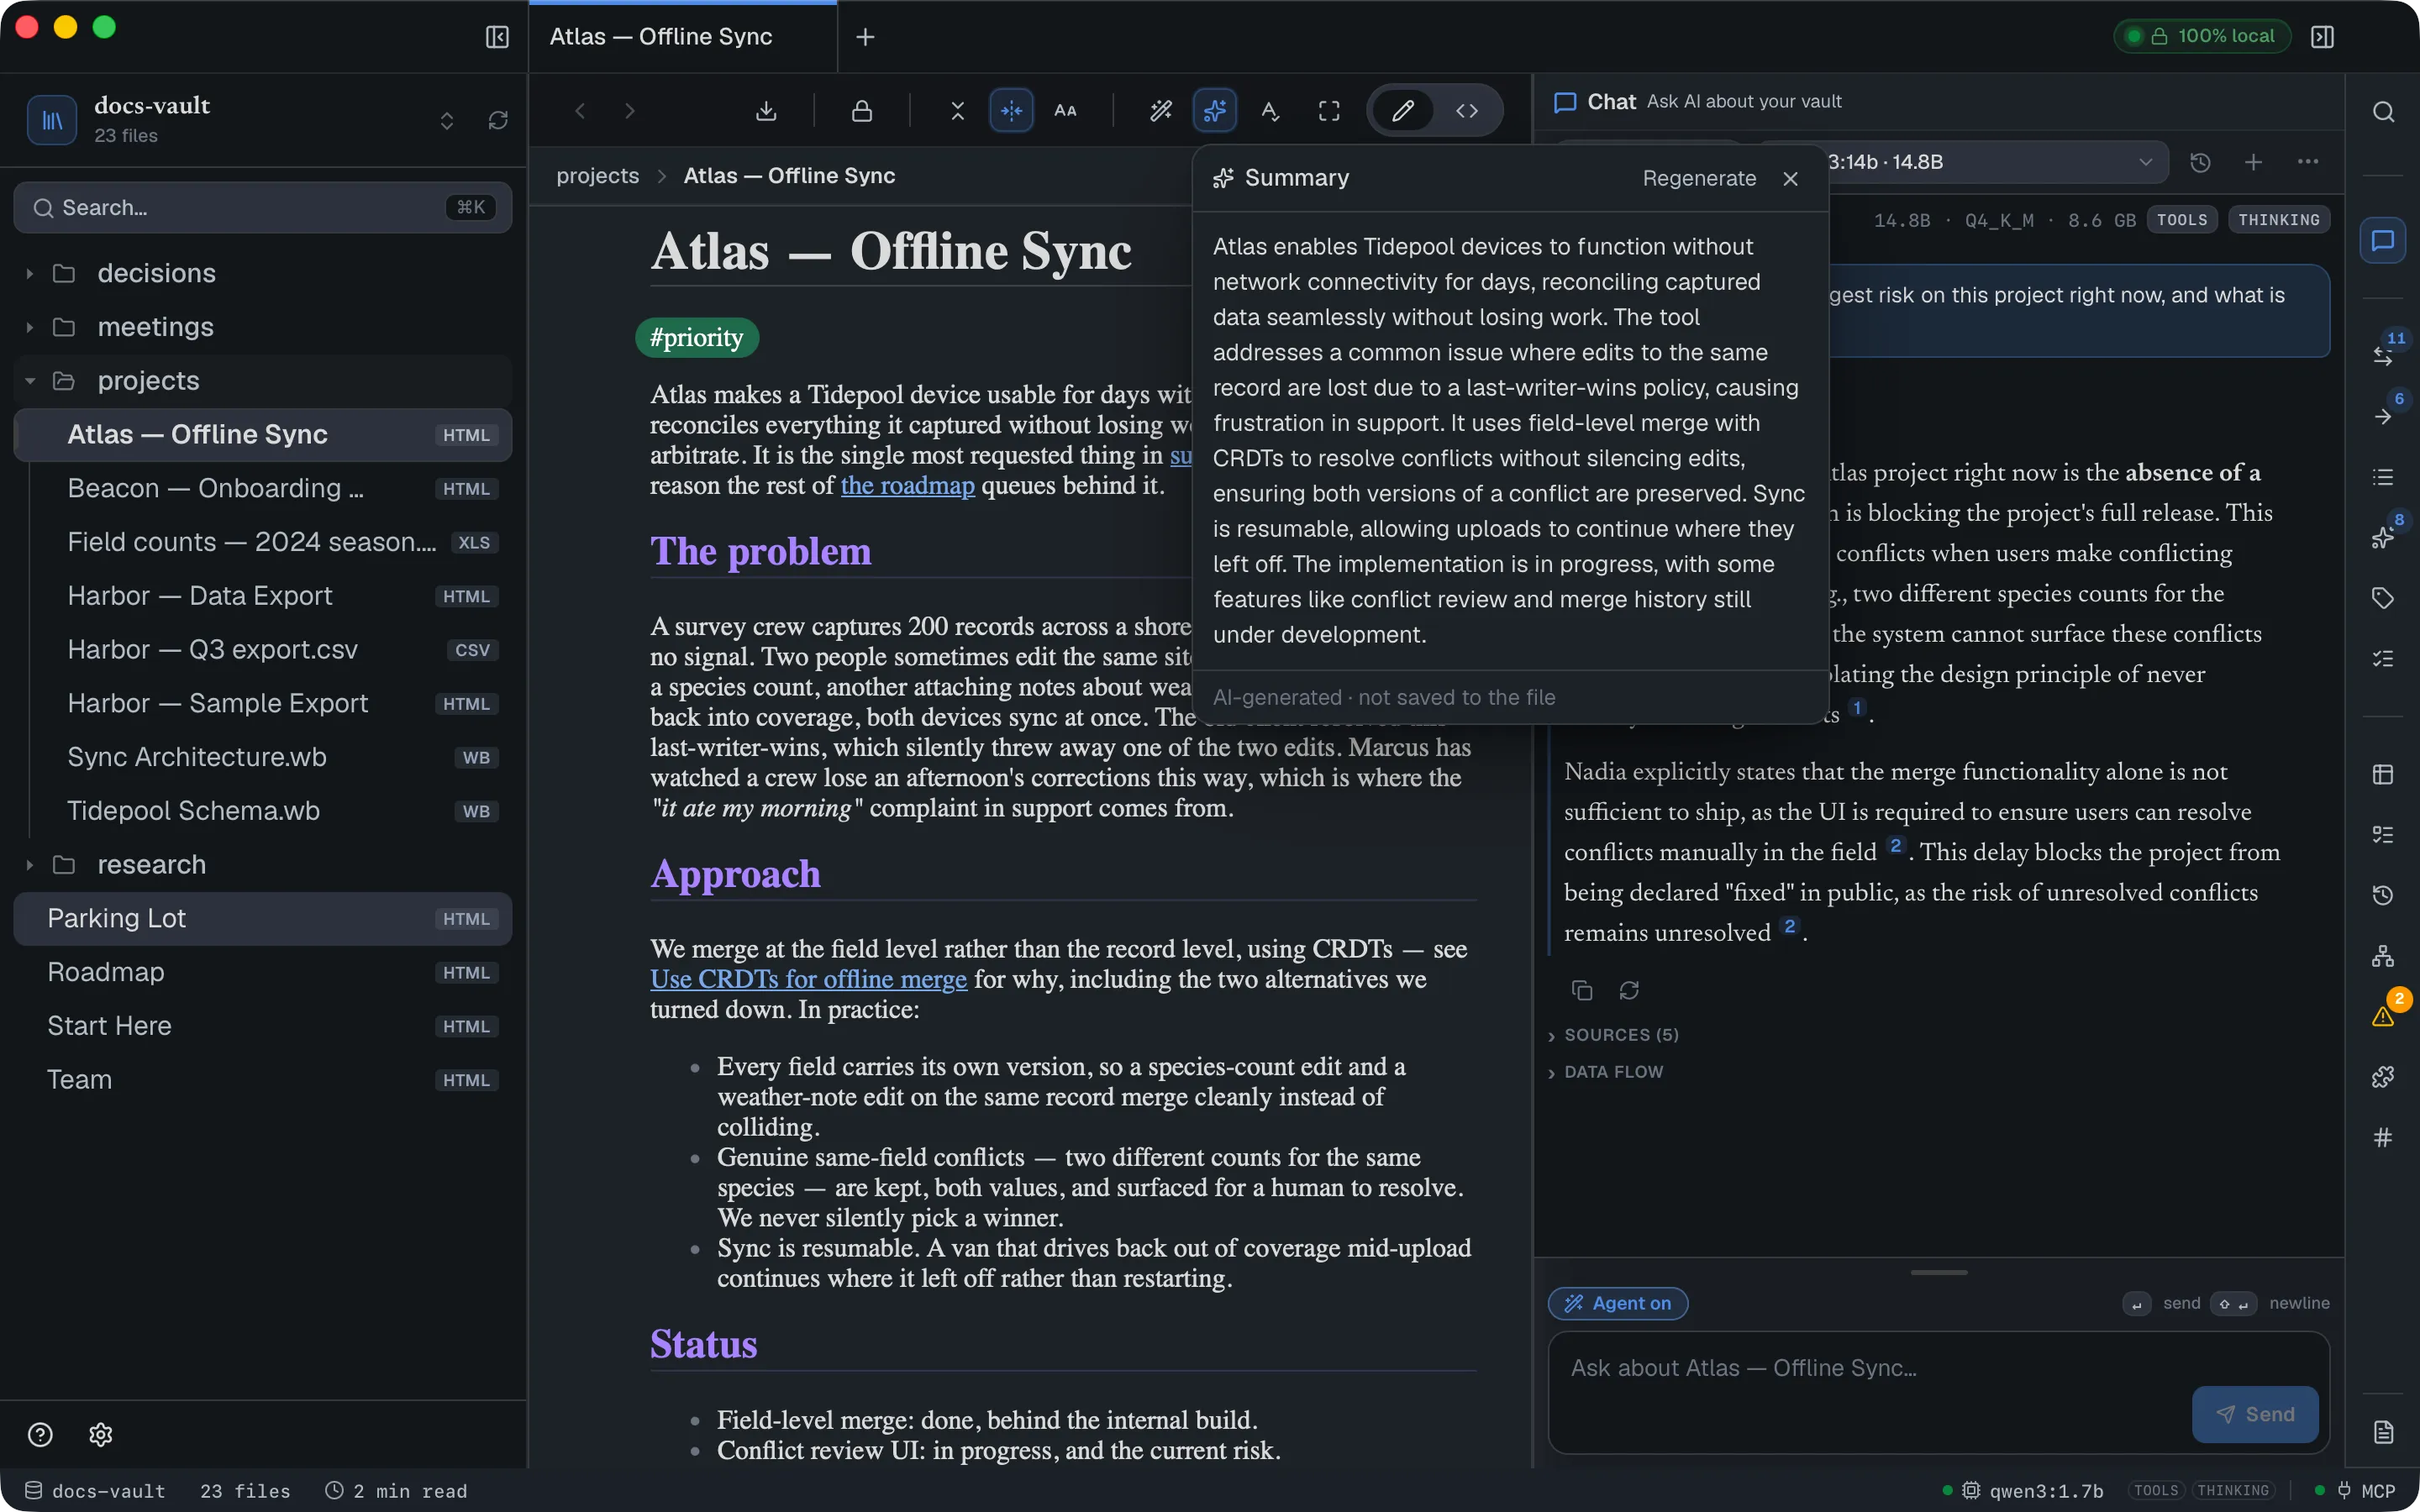Click the sparkle Summary icon in the toolbar
2420x1512 pixels.
click(x=1215, y=111)
